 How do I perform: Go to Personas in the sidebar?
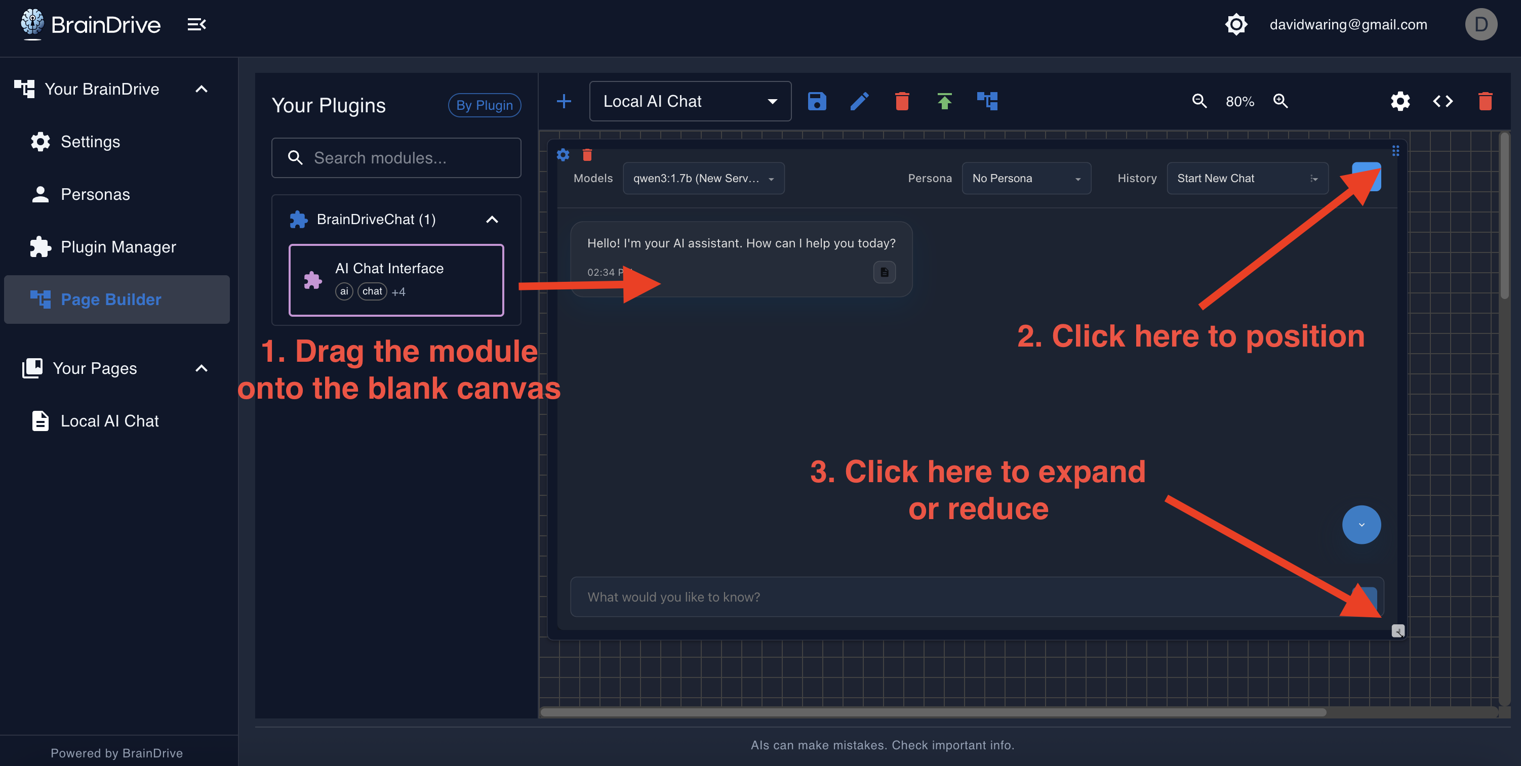click(95, 194)
